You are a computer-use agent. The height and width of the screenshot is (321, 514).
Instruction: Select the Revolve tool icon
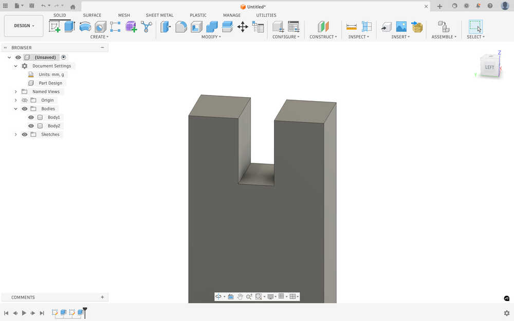click(x=85, y=27)
